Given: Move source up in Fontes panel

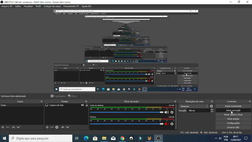Looking at the screenshot, I should coord(63,127).
